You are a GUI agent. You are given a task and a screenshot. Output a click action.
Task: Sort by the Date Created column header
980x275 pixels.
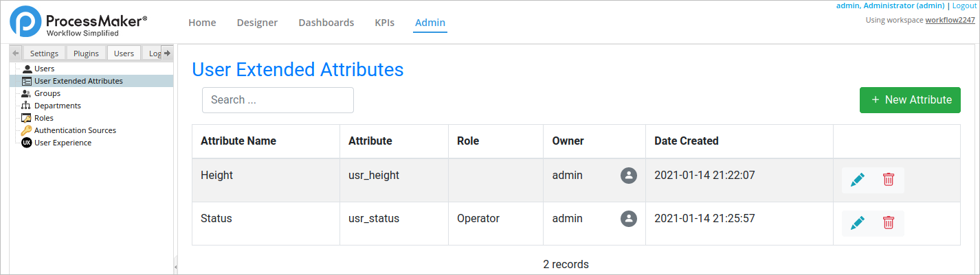(x=686, y=141)
